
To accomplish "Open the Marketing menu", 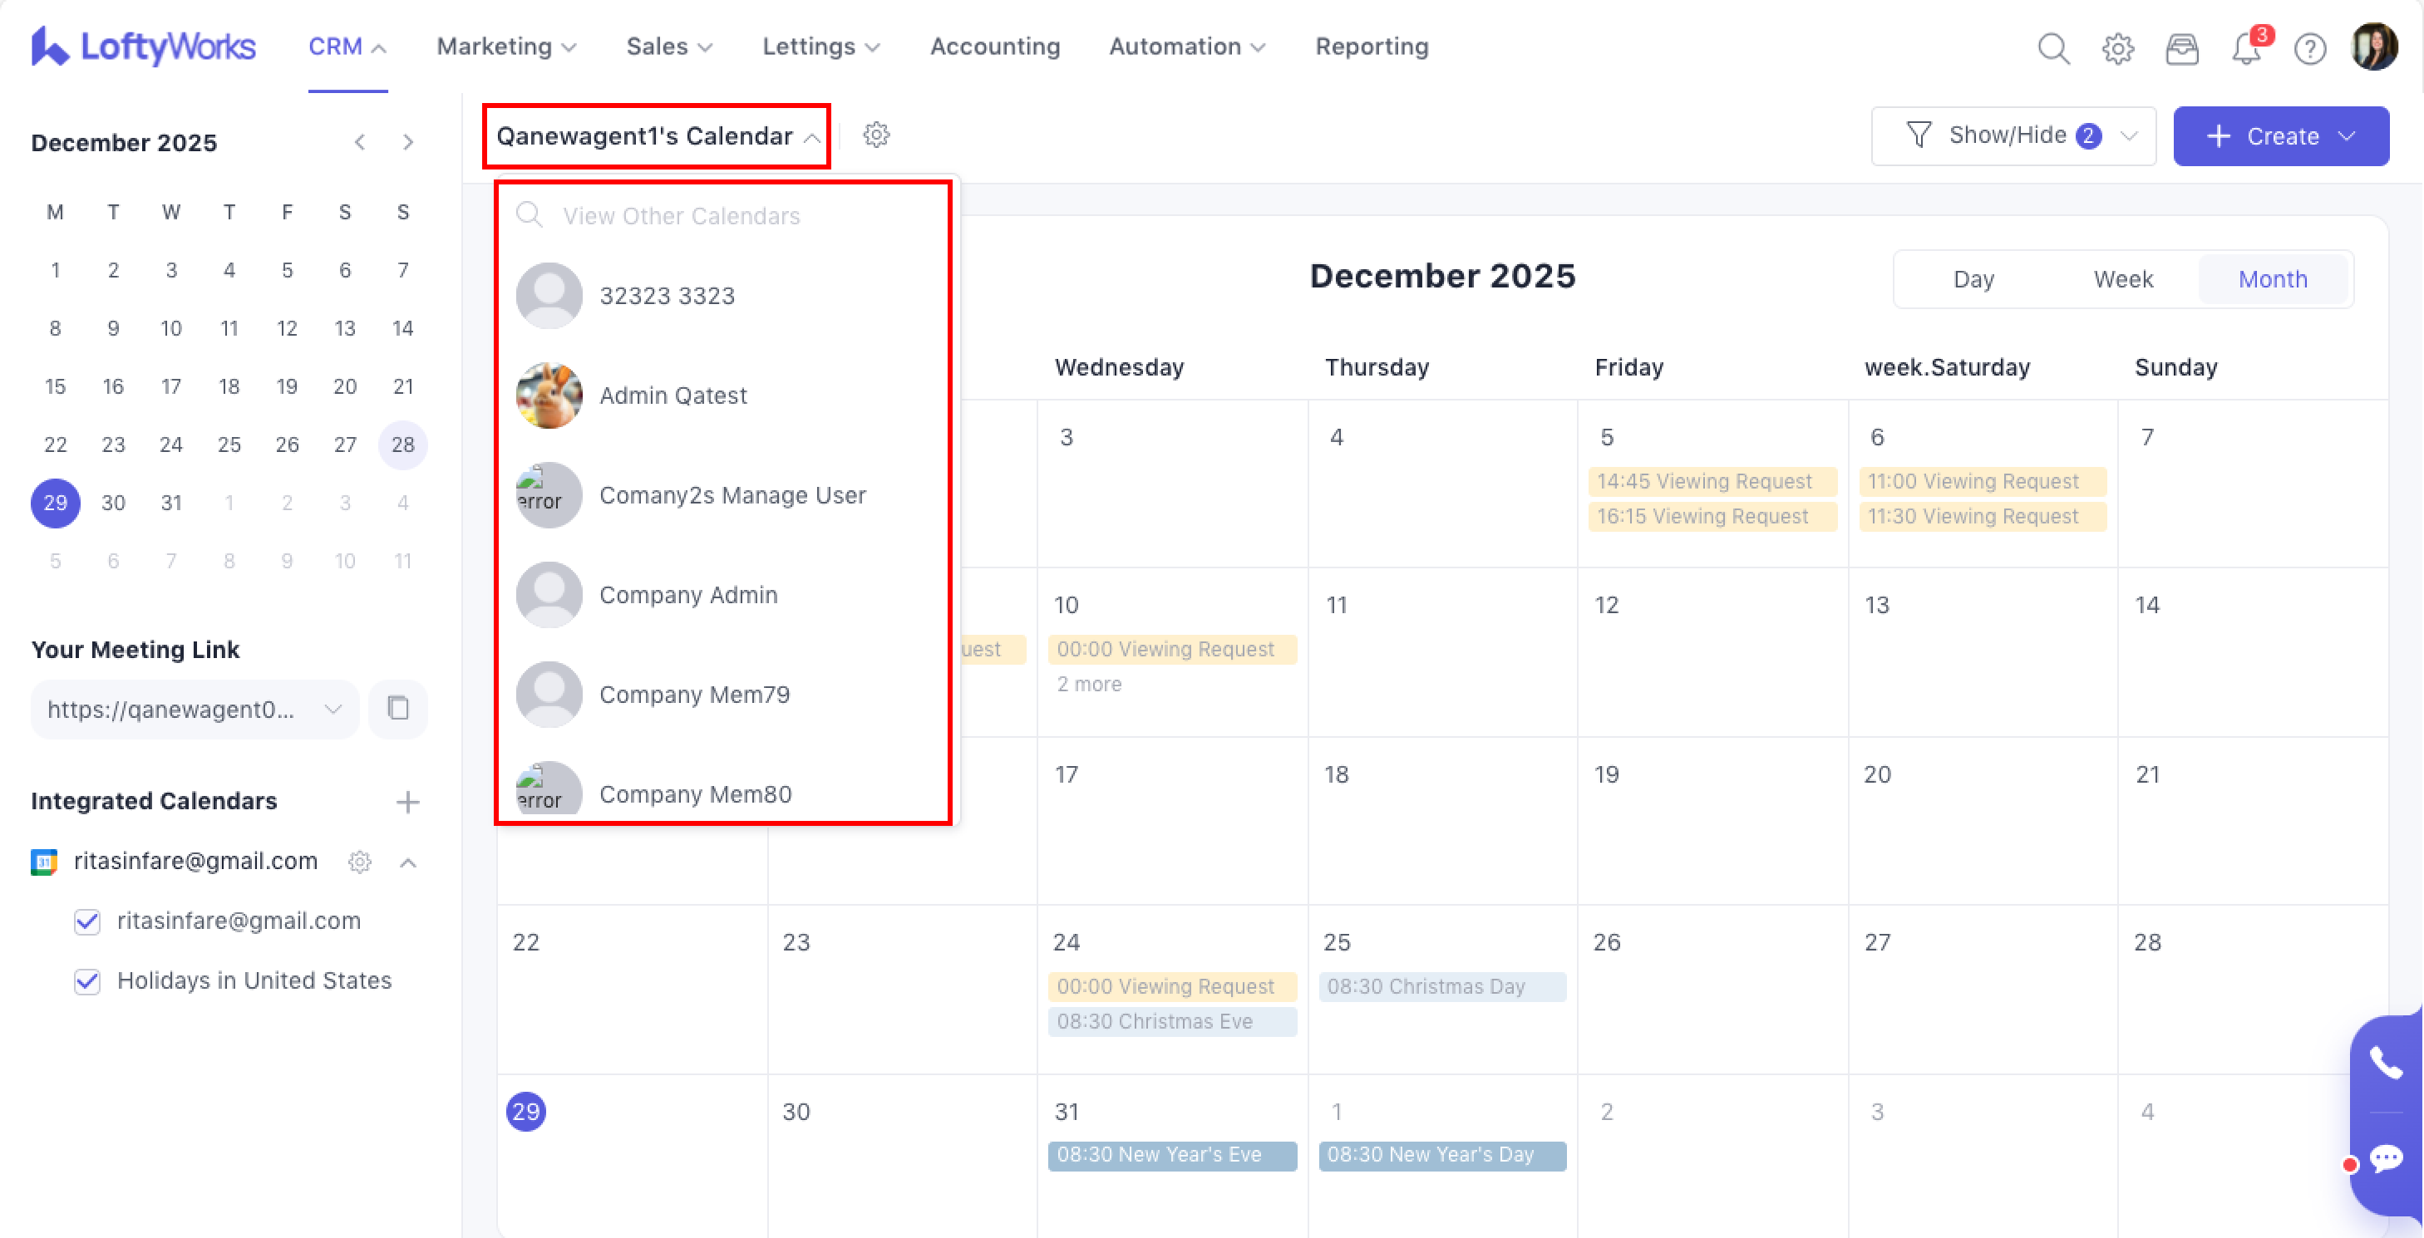I will tap(505, 47).
